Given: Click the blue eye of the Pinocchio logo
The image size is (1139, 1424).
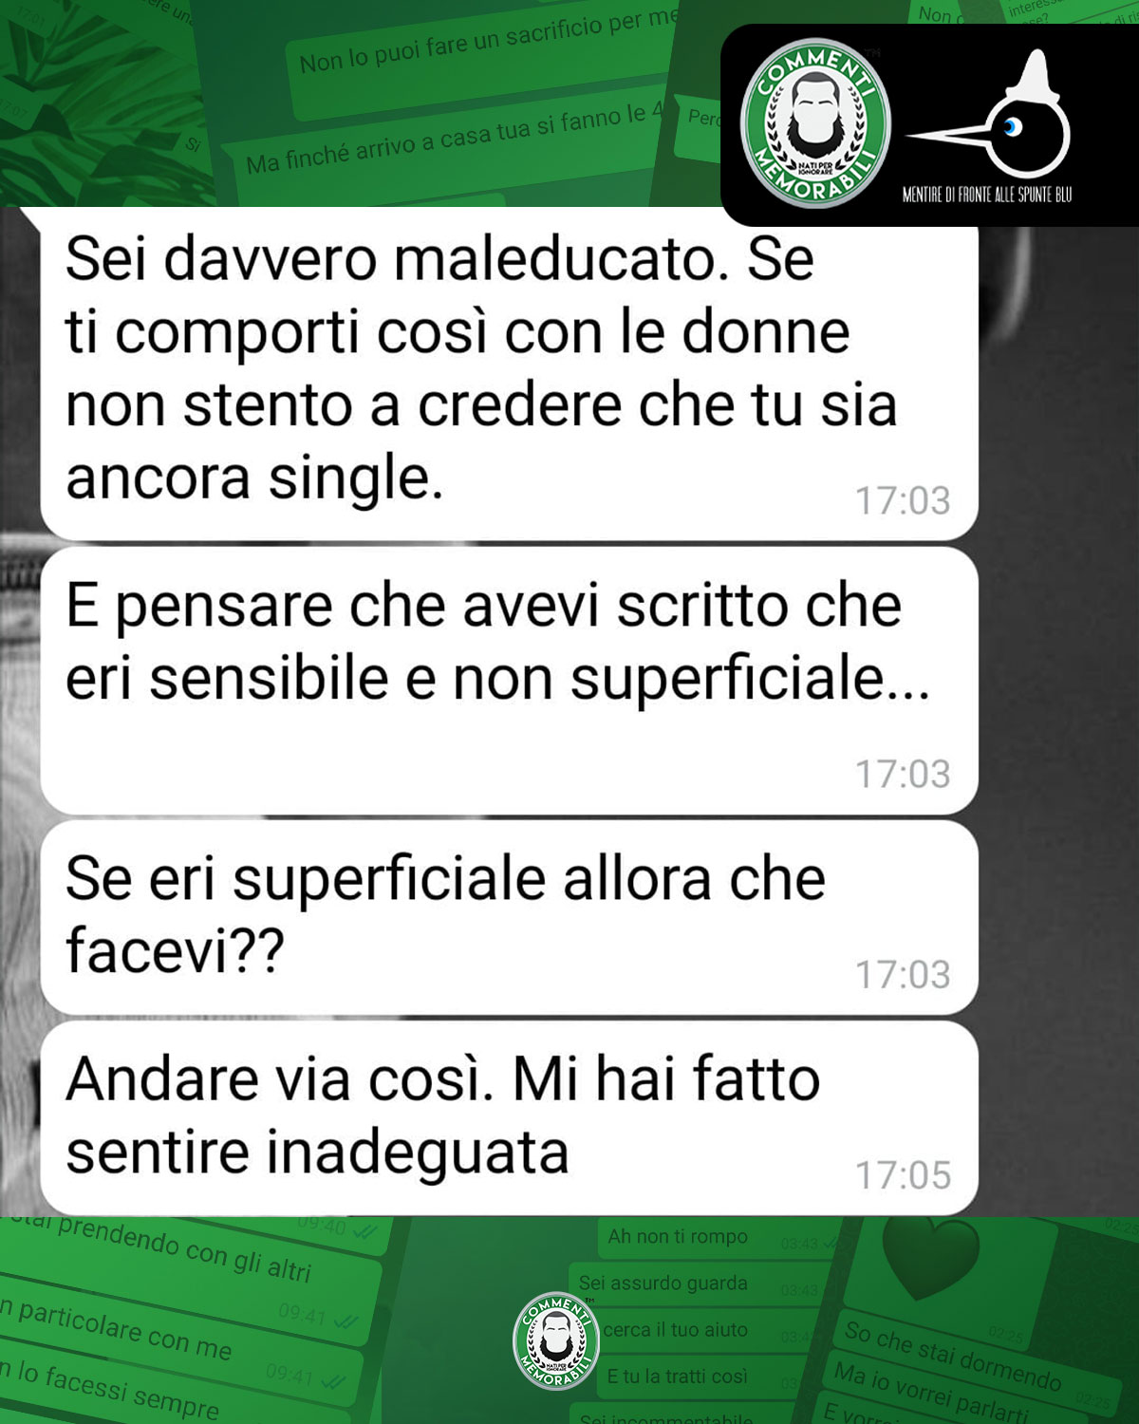Looking at the screenshot, I should click(x=1014, y=125).
